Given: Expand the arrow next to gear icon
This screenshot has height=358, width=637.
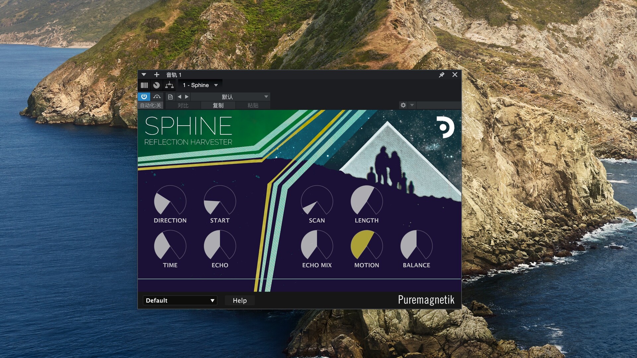Looking at the screenshot, I should tap(412, 105).
